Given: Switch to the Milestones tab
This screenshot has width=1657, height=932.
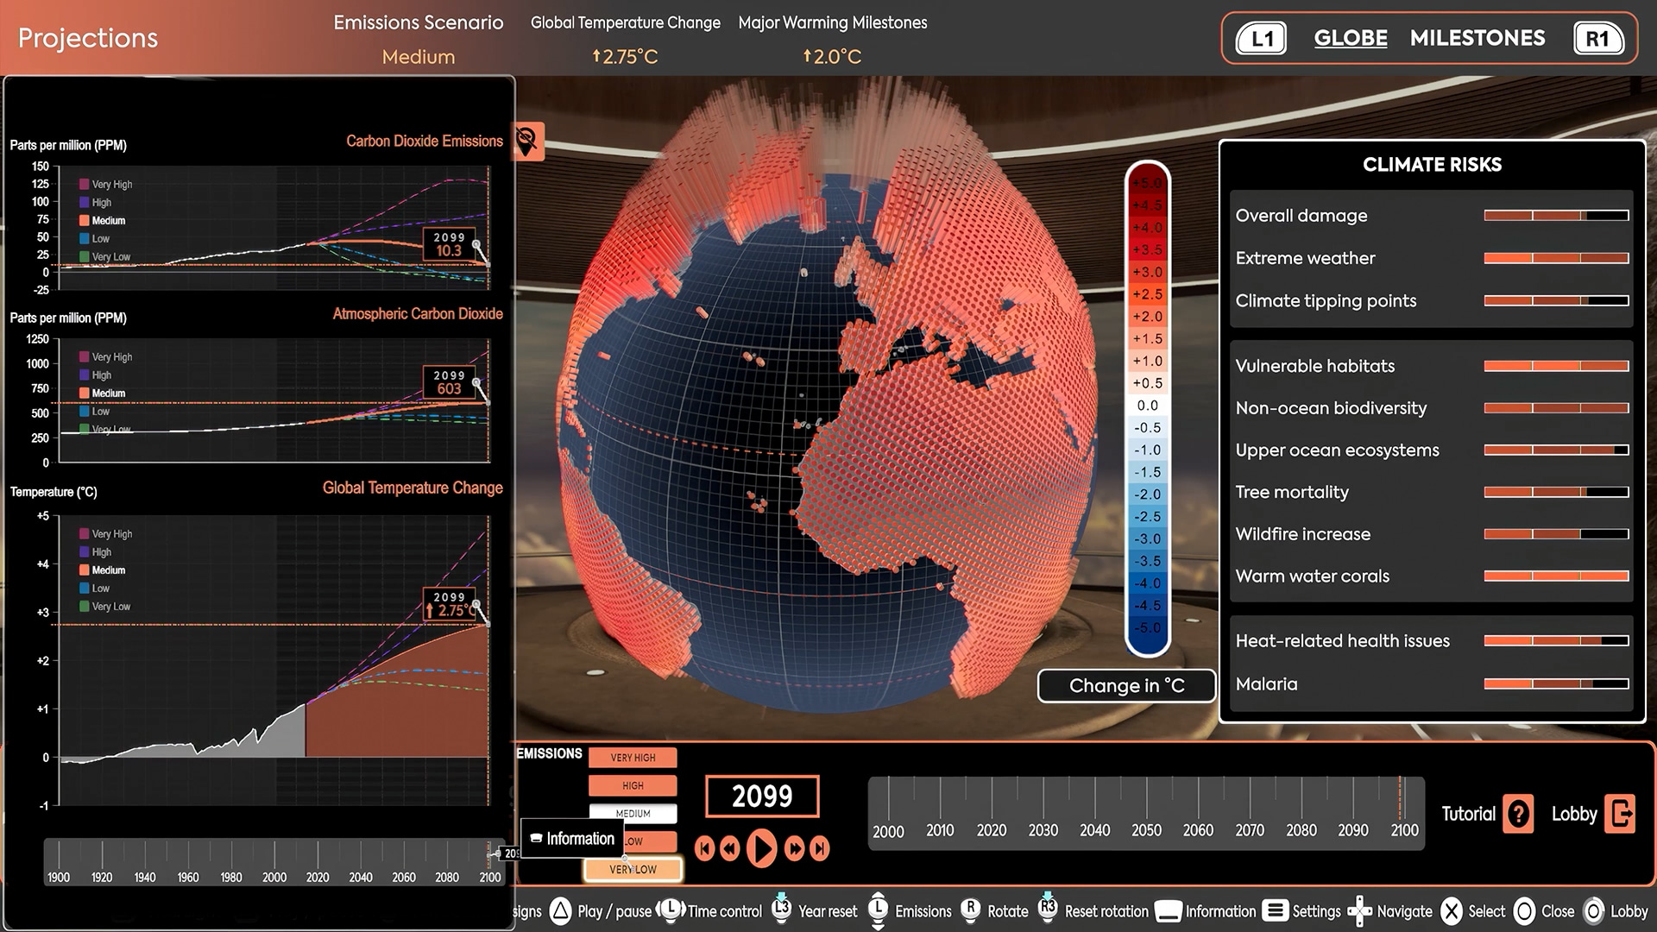Looking at the screenshot, I should [x=1477, y=38].
